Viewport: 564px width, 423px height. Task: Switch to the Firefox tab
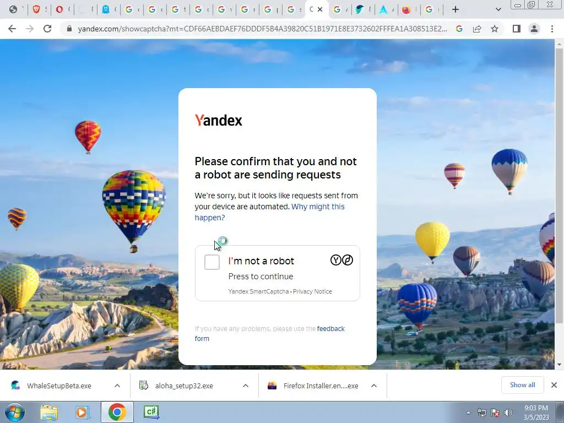406,10
